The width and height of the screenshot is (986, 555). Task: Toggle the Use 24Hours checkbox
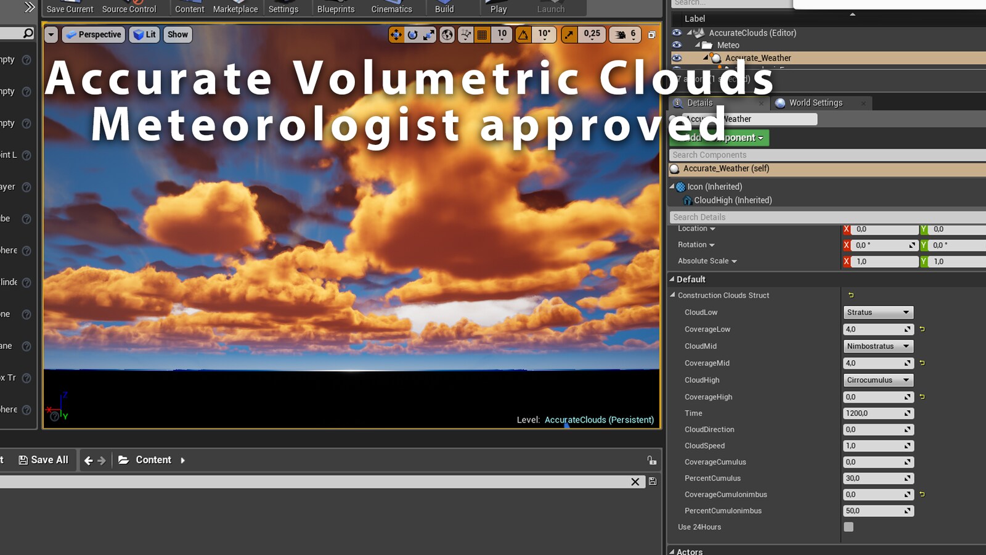pos(849,527)
